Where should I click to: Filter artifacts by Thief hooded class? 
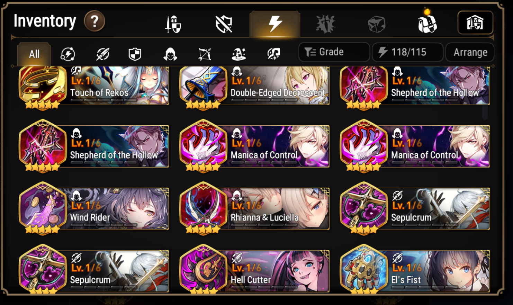click(170, 54)
